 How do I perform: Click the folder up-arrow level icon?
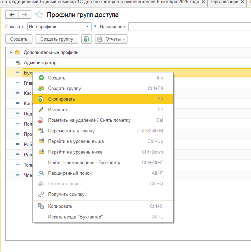pos(41,141)
